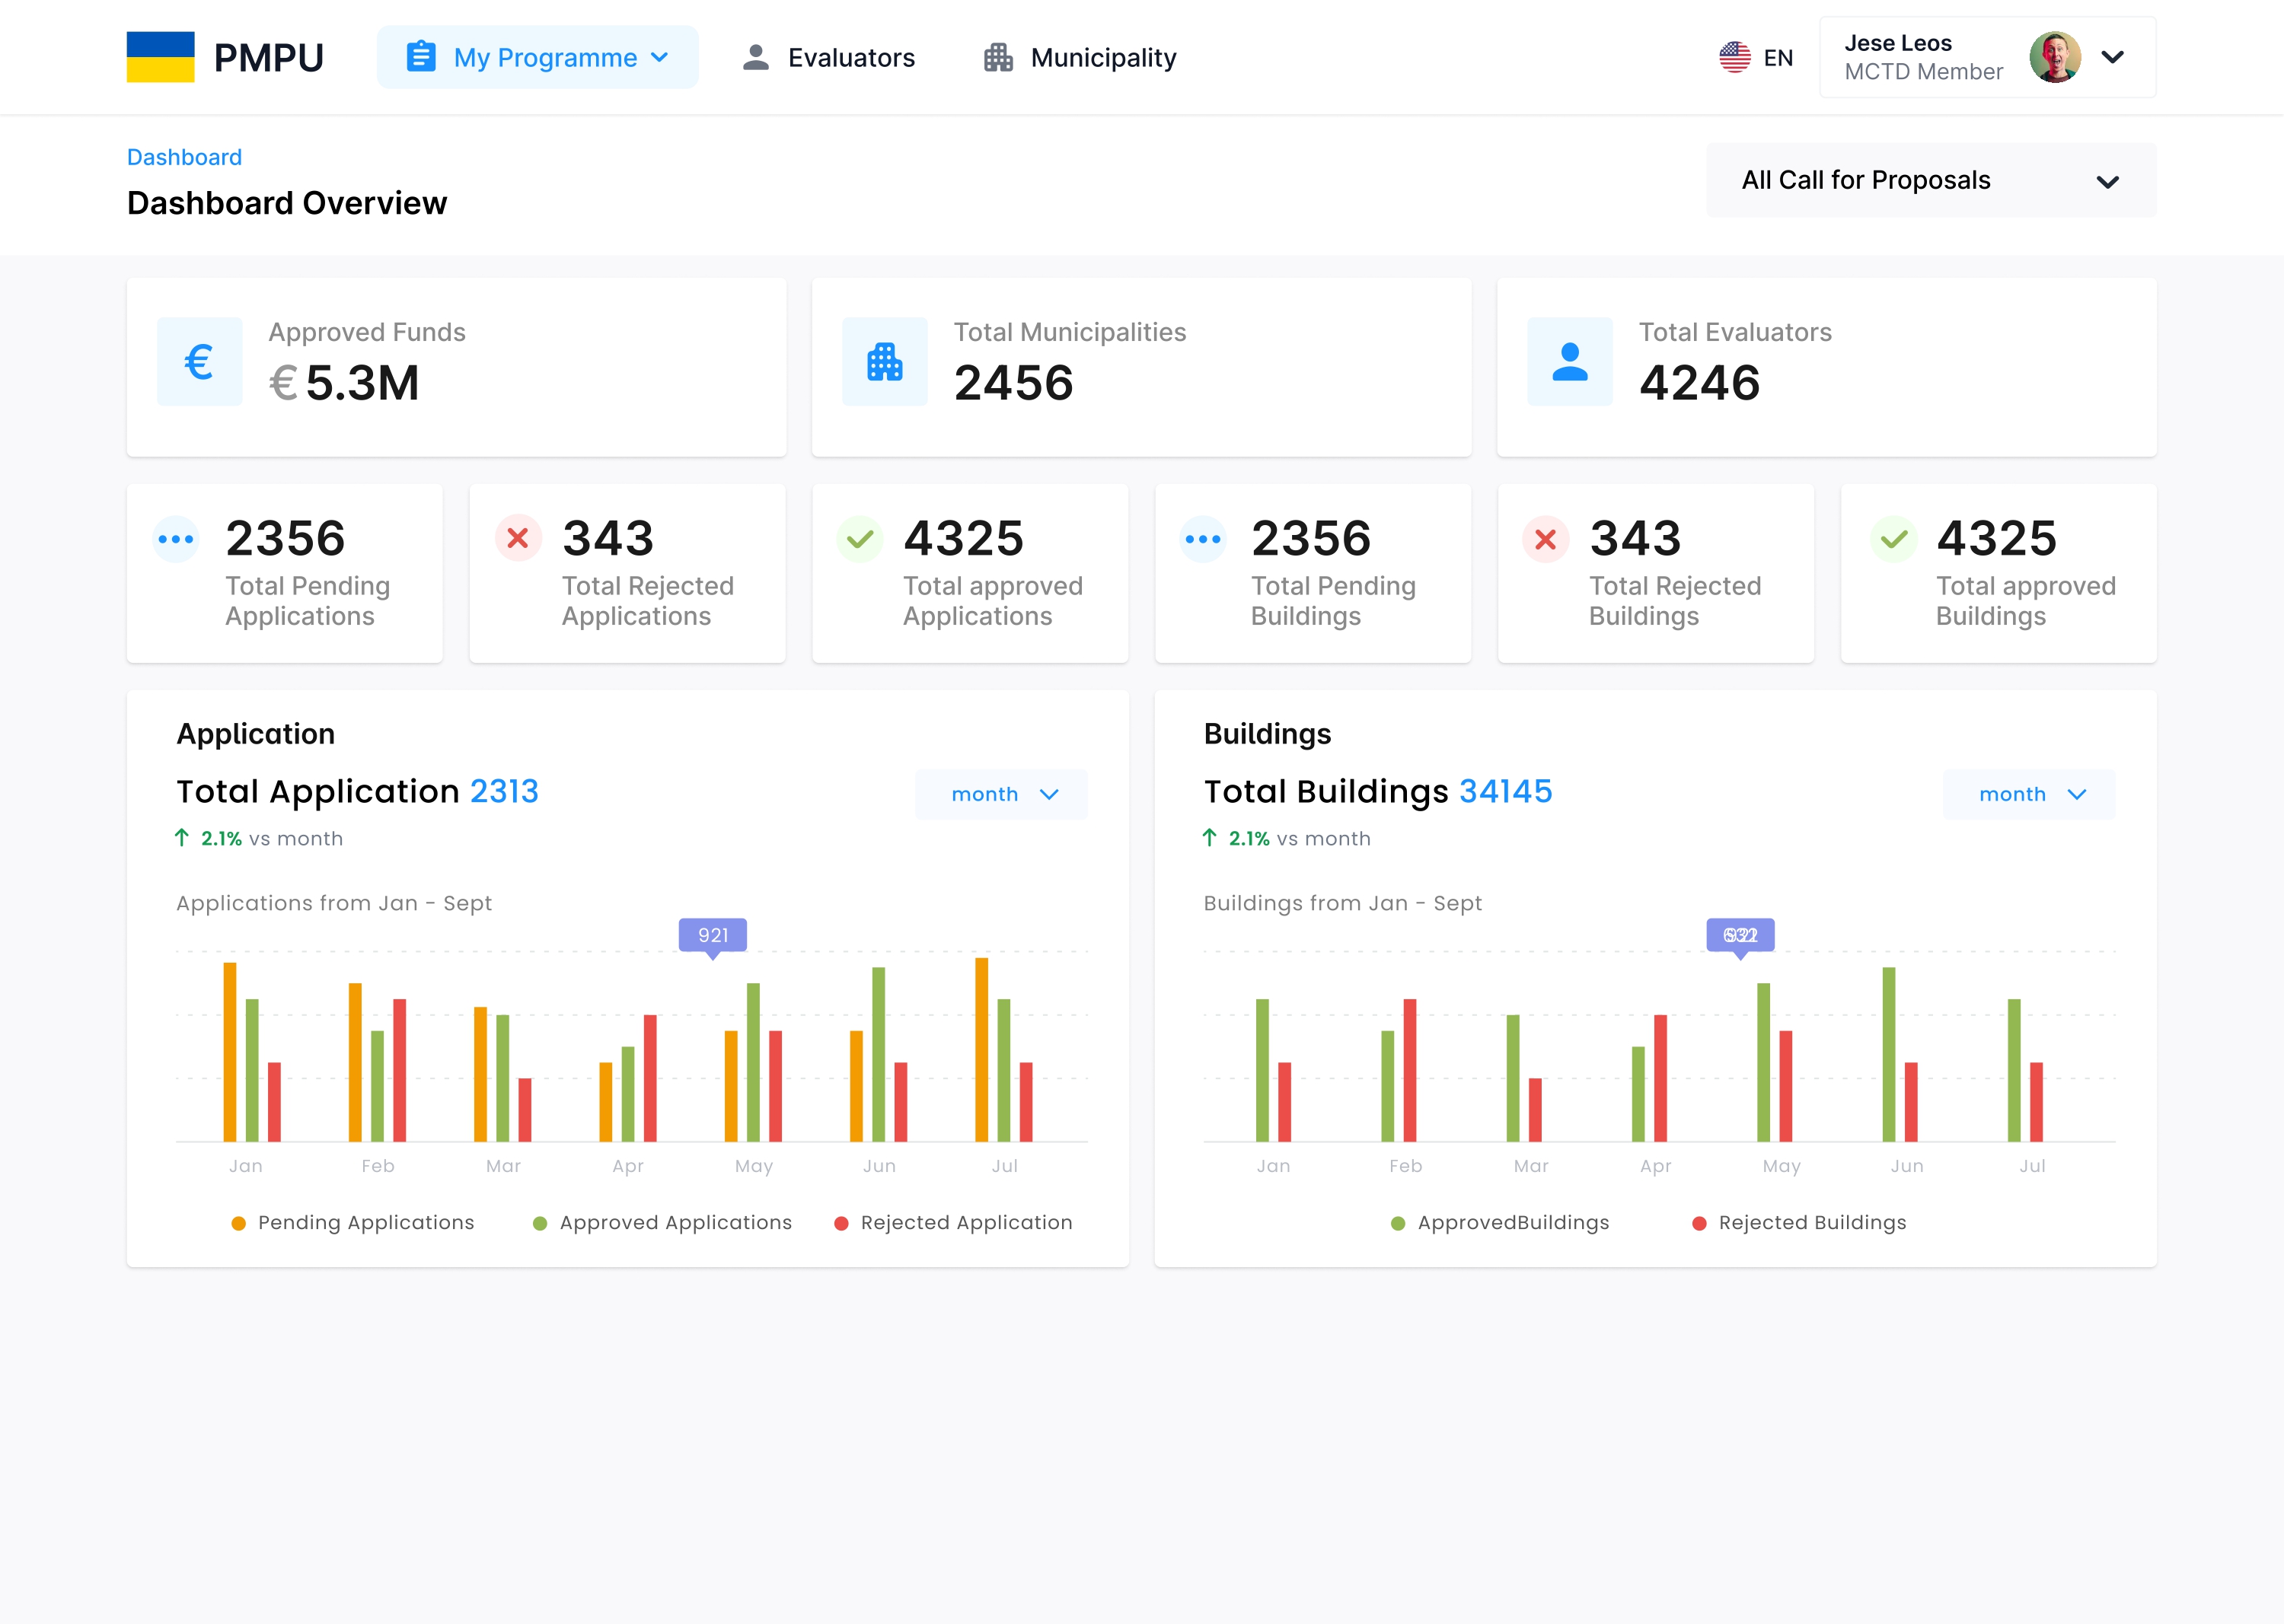Click the red X icon for Rejected Buildings

pos(1546,540)
